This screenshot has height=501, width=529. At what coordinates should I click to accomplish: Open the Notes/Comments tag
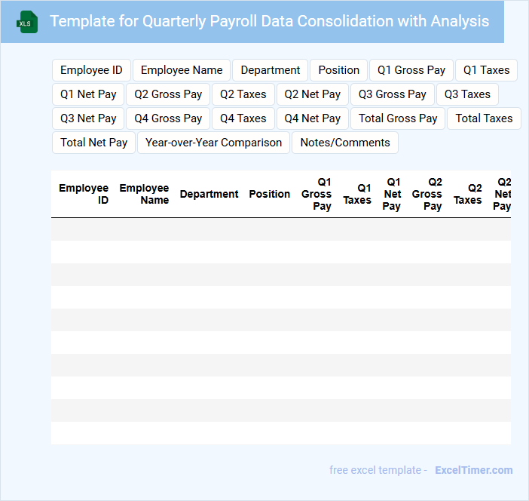click(x=345, y=143)
